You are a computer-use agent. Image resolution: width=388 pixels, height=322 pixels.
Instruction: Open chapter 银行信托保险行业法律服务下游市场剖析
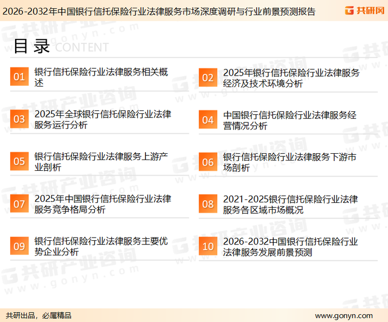click(290, 163)
